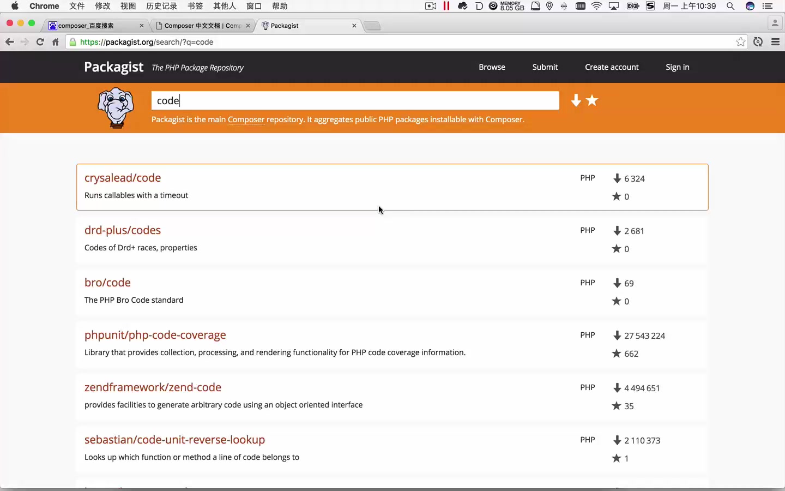Go to the browser home page
The width and height of the screenshot is (785, 491).
pos(55,42)
